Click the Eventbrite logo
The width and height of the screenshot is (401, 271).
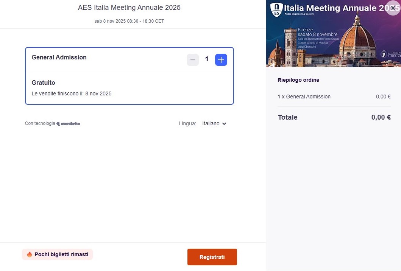68,124
